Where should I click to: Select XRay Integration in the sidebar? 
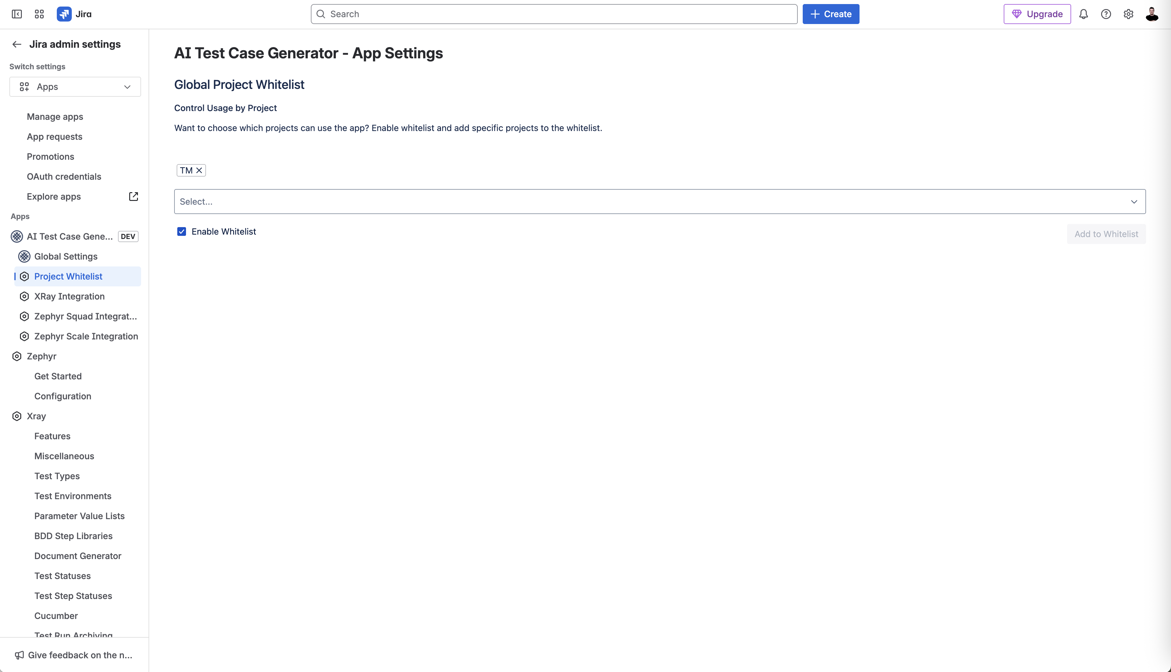click(x=69, y=296)
